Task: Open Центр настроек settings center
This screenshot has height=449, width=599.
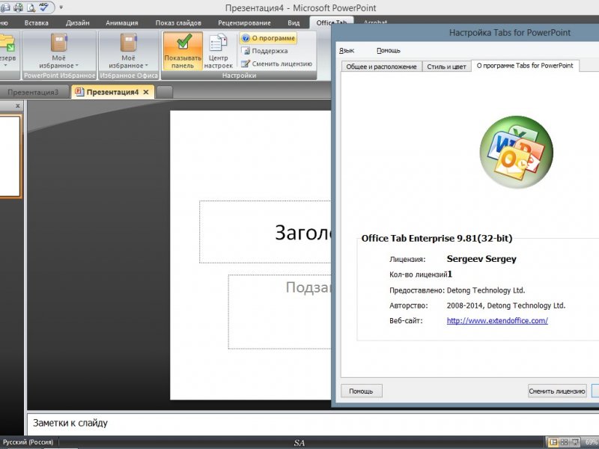Action: [218, 51]
